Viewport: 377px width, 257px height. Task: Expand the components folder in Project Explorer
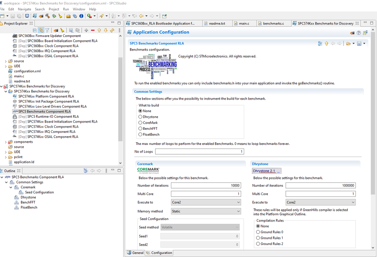click(x=6, y=142)
